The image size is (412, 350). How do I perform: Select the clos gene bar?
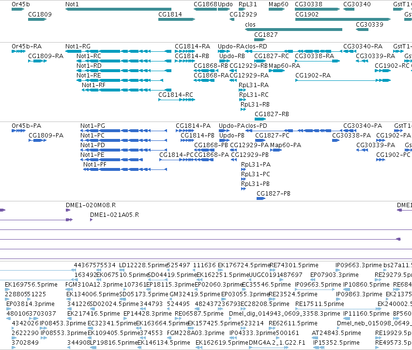point(293,30)
